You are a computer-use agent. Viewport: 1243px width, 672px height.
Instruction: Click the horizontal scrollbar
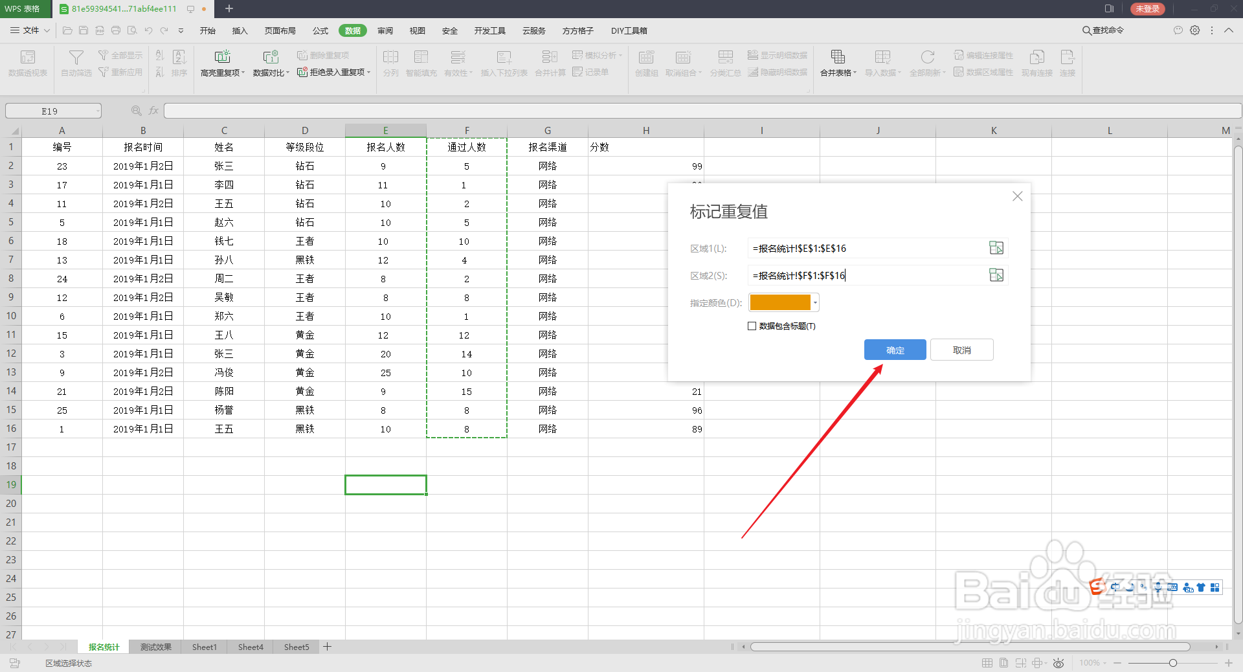pyautogui.click(x=970, y=647)
